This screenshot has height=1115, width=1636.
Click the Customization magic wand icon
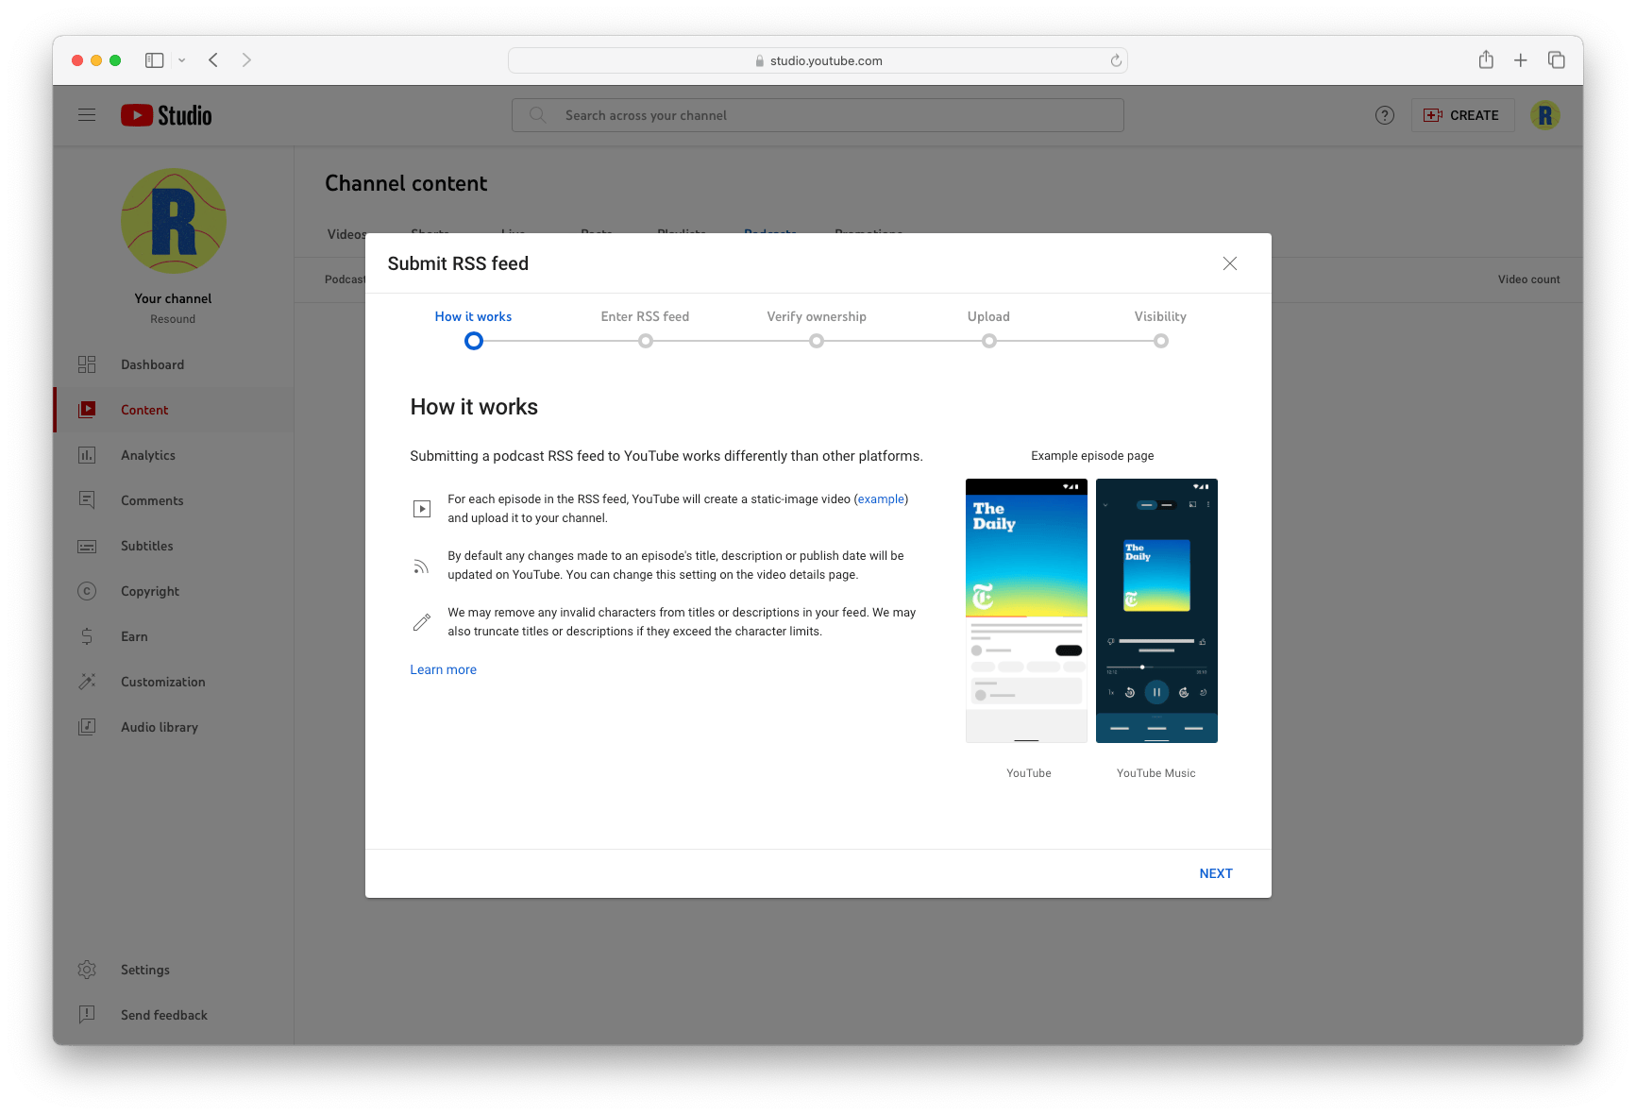87,682
